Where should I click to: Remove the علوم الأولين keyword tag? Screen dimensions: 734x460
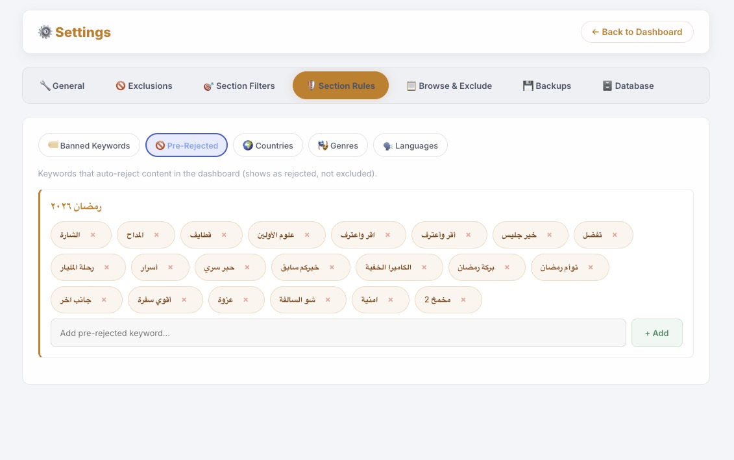pos(307,235)
